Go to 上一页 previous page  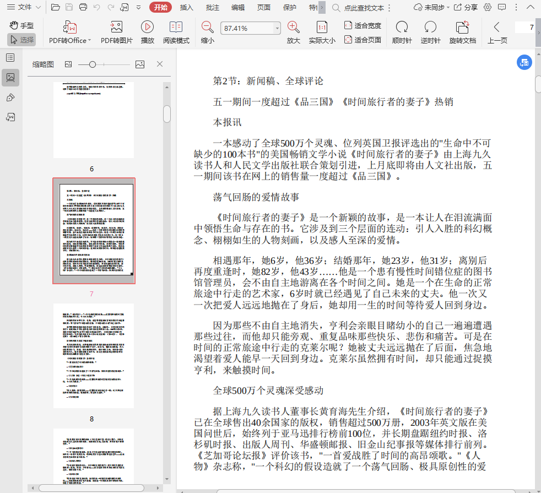[x=497, y=32]
